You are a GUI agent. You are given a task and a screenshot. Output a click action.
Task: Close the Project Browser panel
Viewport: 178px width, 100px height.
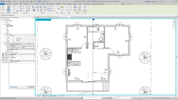tap(34, 17)
